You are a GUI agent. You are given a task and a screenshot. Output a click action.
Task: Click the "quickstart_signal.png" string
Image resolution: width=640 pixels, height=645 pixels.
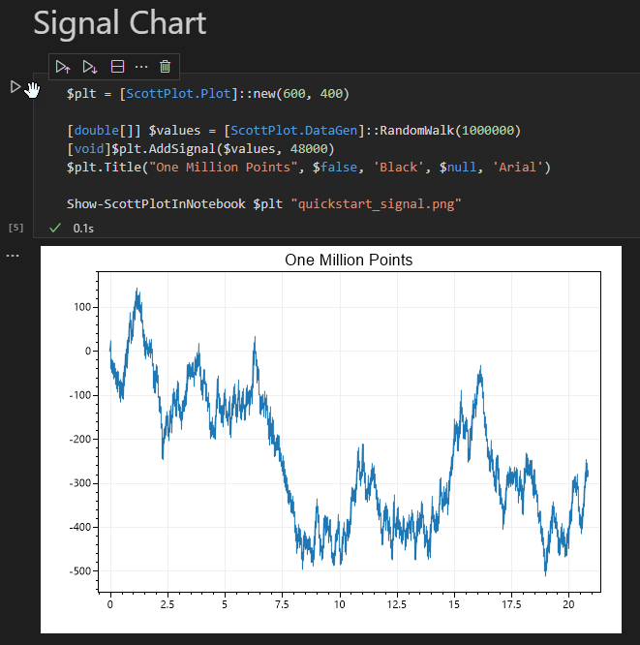click(x=377, y=204)
